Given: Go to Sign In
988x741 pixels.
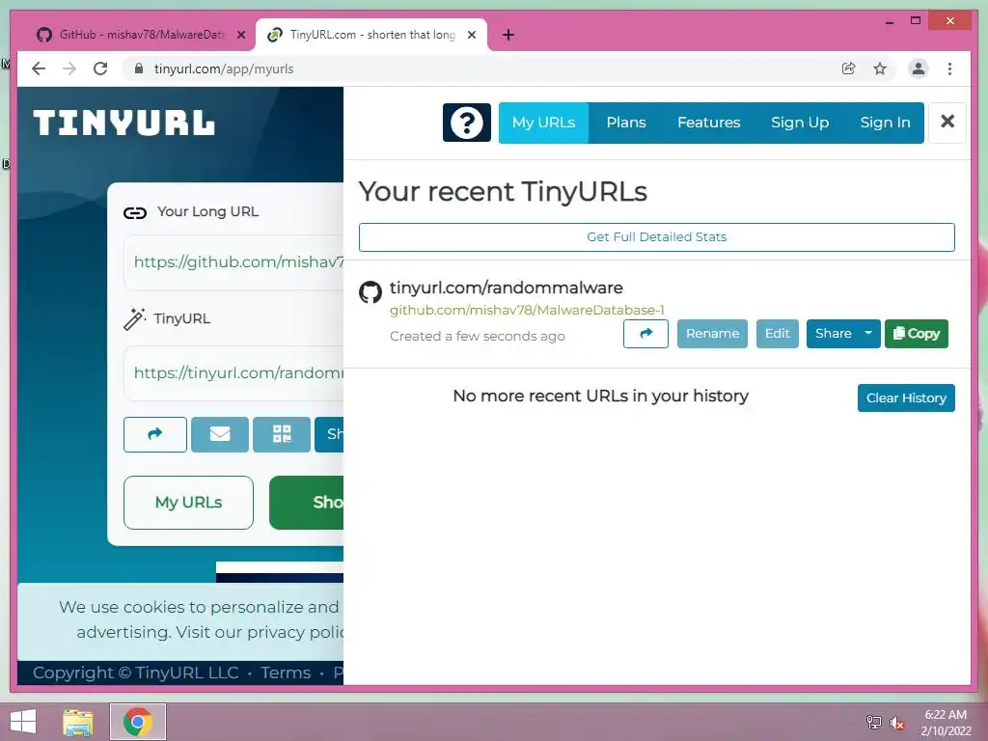Looking at the screenshot, I should coord(885,123).
